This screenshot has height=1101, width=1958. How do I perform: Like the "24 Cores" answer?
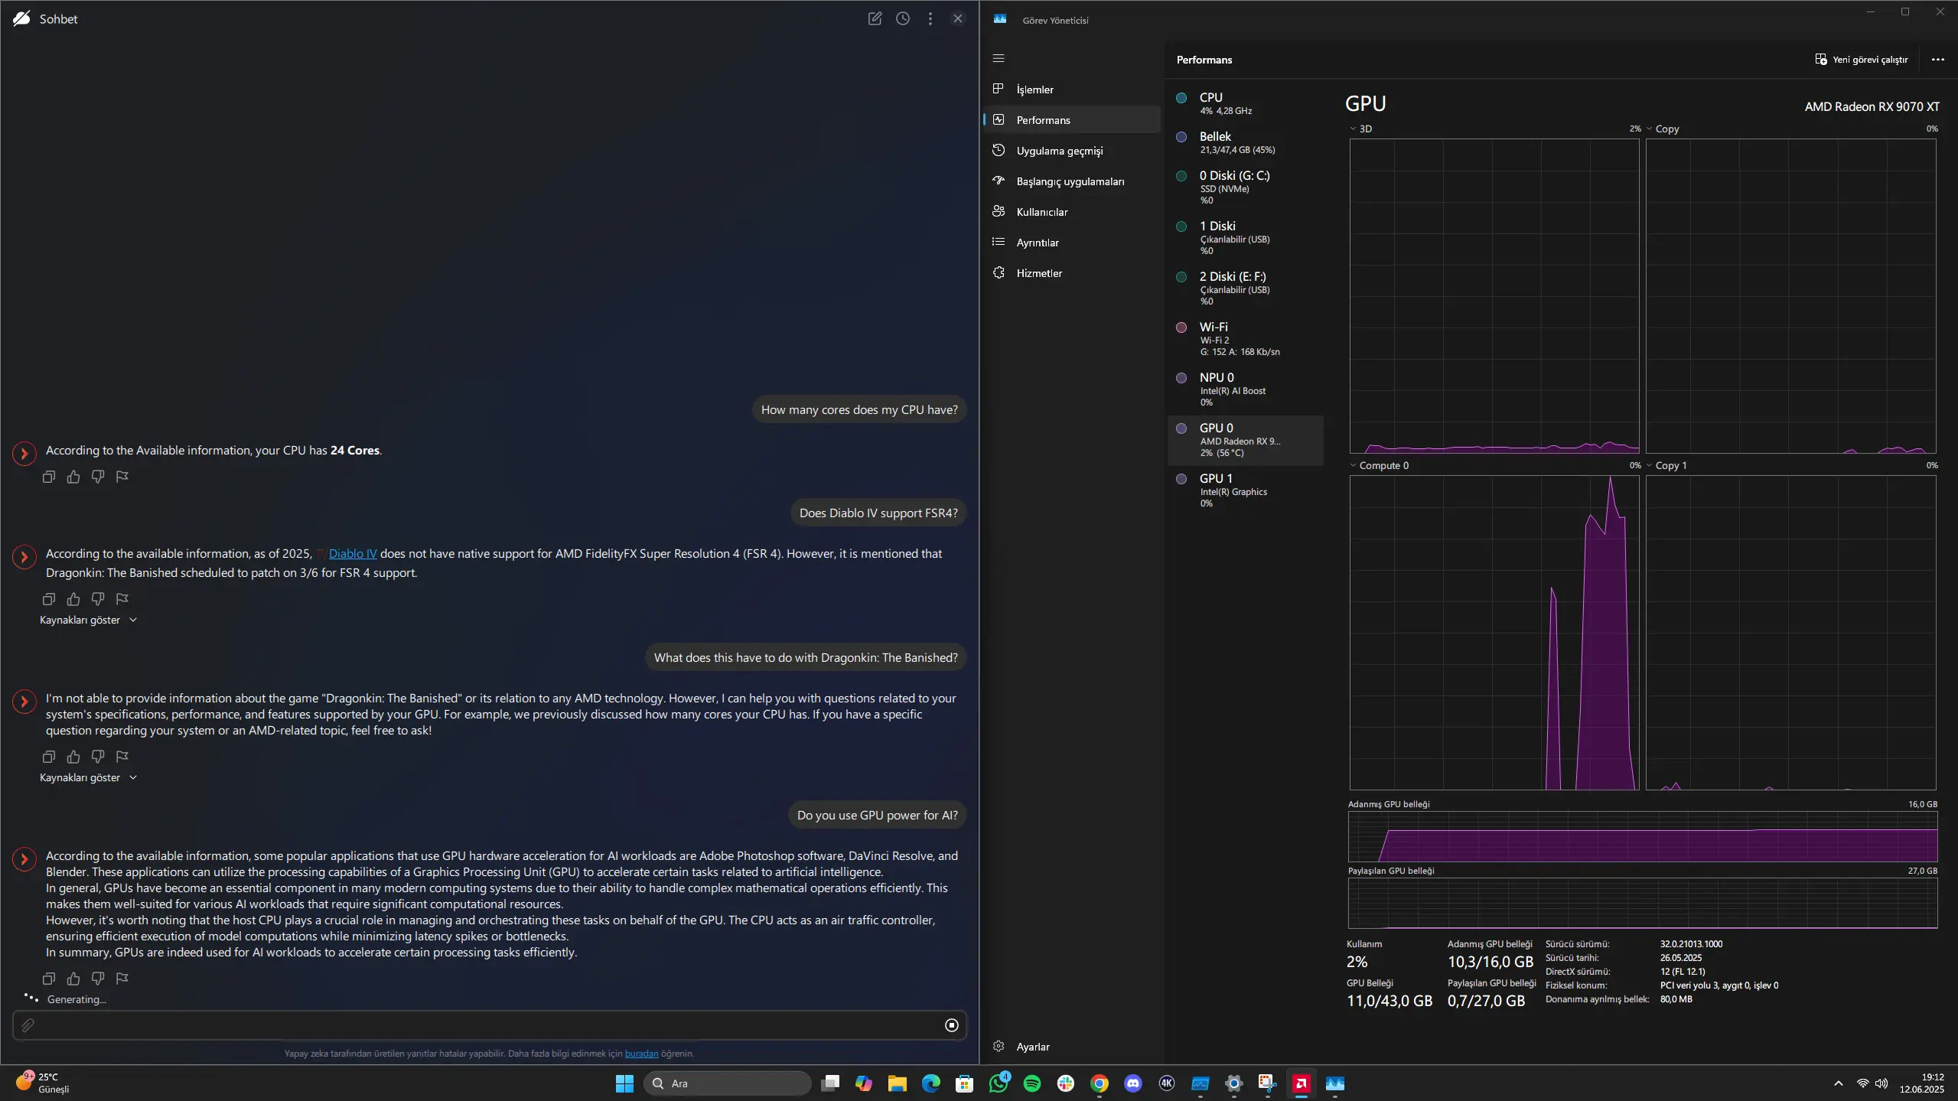point(73,477)
